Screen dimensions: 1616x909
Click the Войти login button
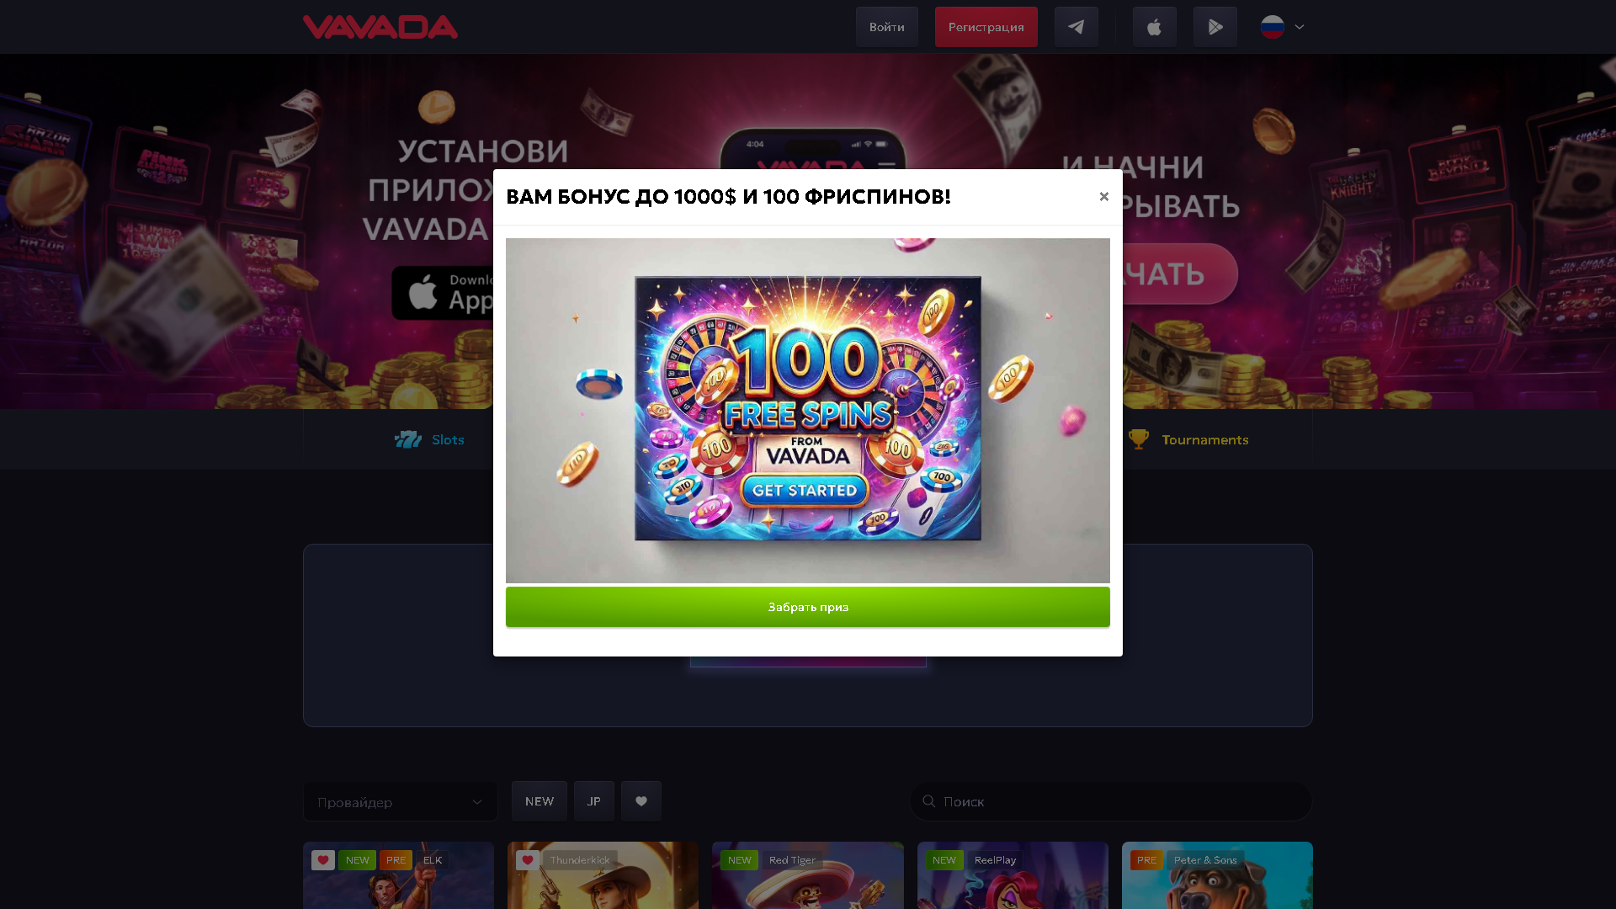tap(887, 27)
